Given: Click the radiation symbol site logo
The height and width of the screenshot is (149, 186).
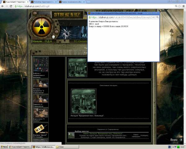Looking at the screenshot, I should [x=40, y=27].
